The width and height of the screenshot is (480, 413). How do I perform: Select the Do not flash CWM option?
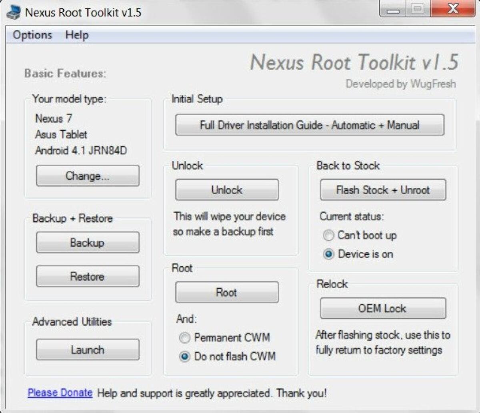(184, 357)
